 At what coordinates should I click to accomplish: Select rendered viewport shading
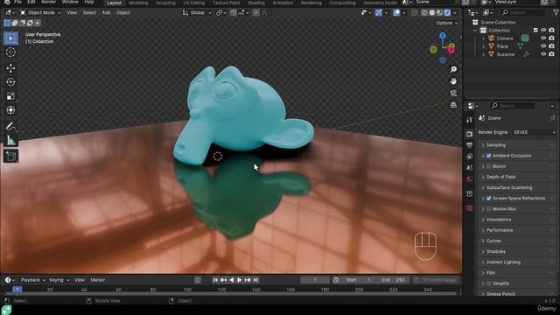point(447,12)
